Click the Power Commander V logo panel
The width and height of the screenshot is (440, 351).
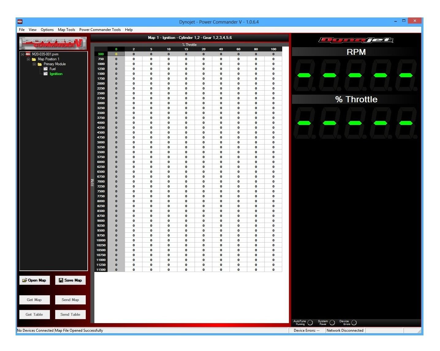click(53, 43)
